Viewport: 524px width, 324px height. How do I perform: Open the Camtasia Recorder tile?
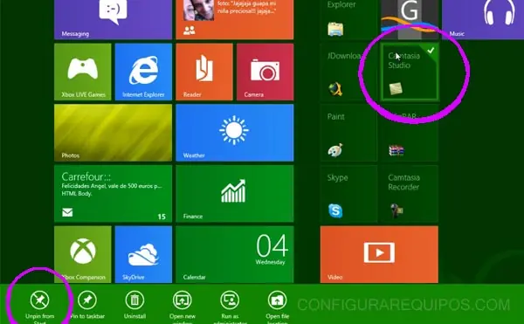pos(410,193)
